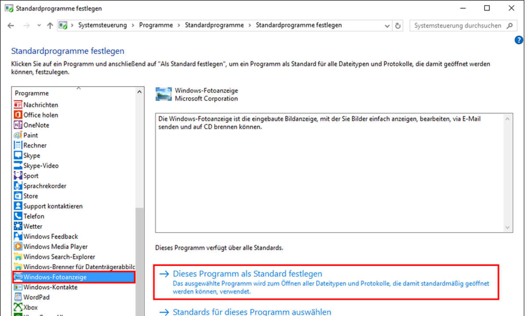This screenshot has width=527, height=316.
Task: Expand chevron after Systemsteuerung breadcrumb
Action: [133, 25]
